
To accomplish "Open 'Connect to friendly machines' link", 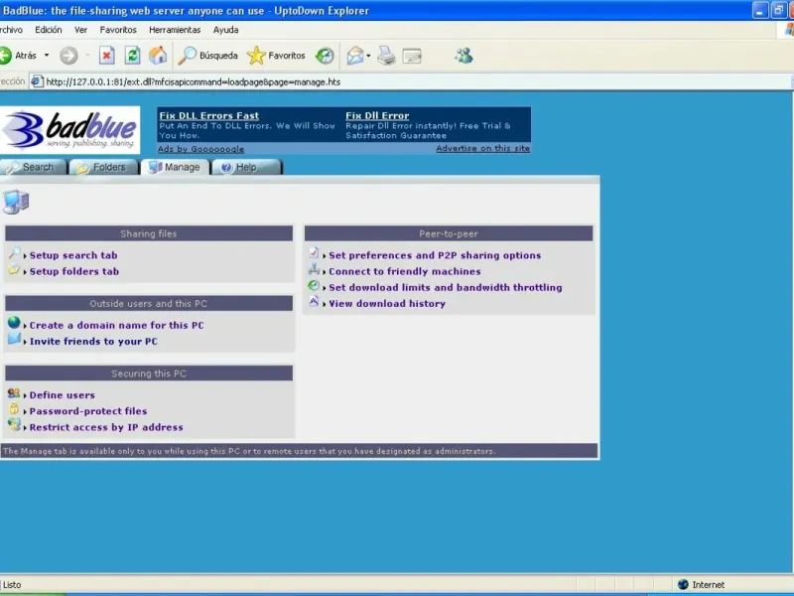I will coord(405,271).
